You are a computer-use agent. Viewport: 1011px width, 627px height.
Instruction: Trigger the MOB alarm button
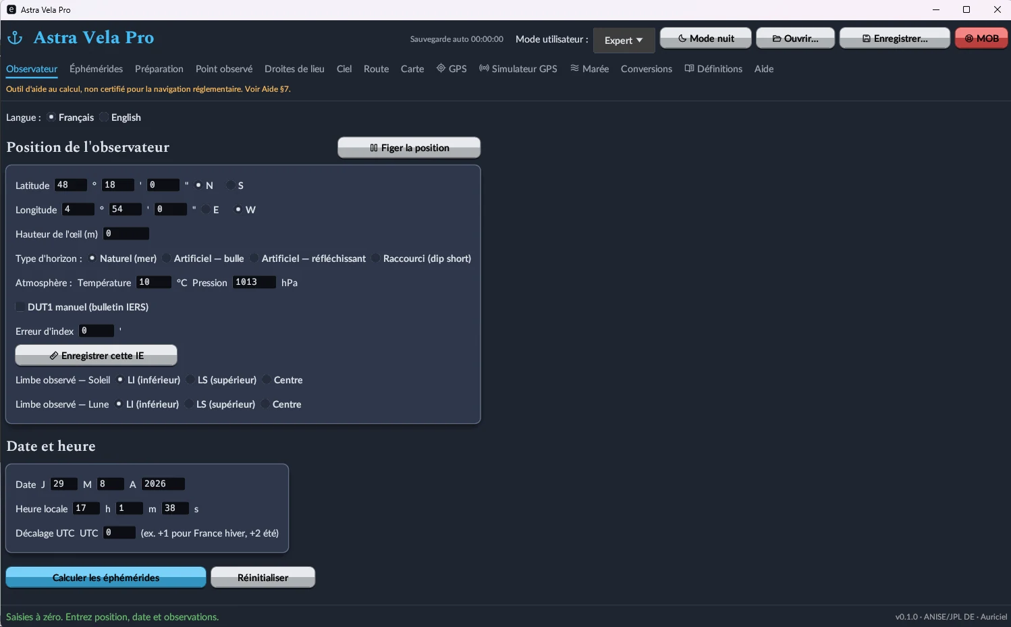point(981,38)
